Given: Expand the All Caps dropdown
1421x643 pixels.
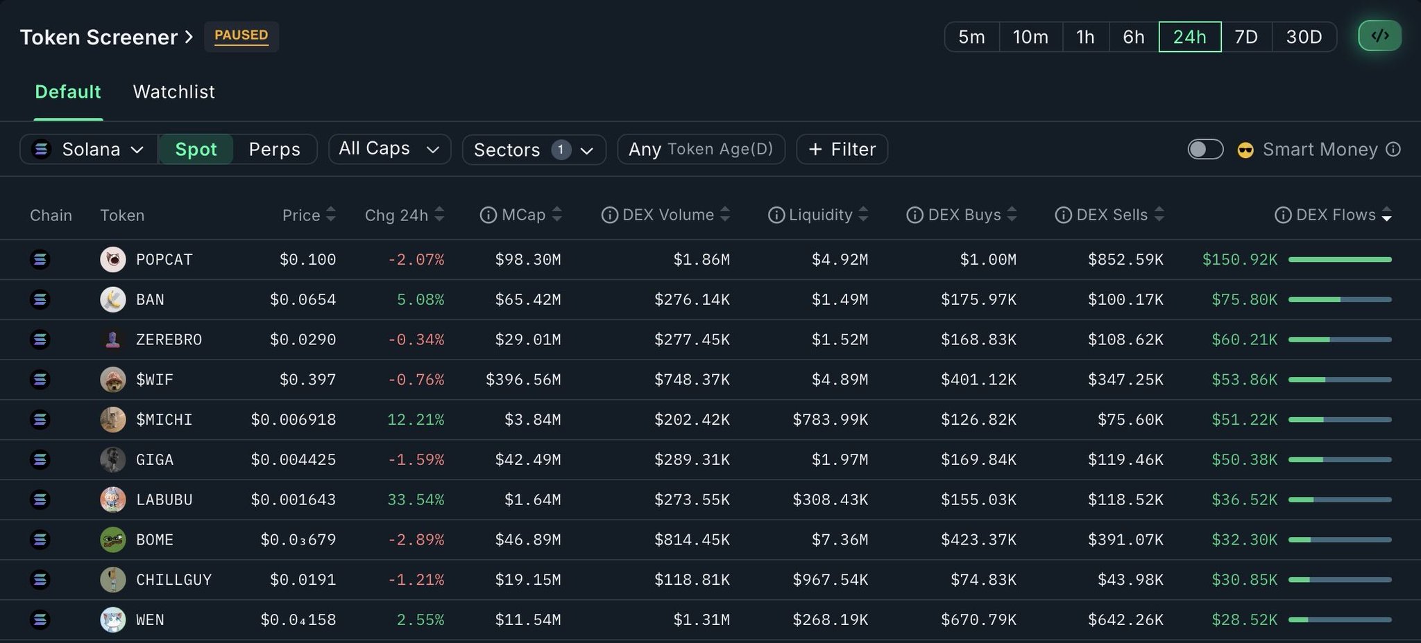Looking at the screenshot, I should point(389,149).
